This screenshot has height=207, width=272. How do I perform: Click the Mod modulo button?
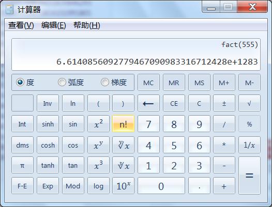click(x=73, y=186)
